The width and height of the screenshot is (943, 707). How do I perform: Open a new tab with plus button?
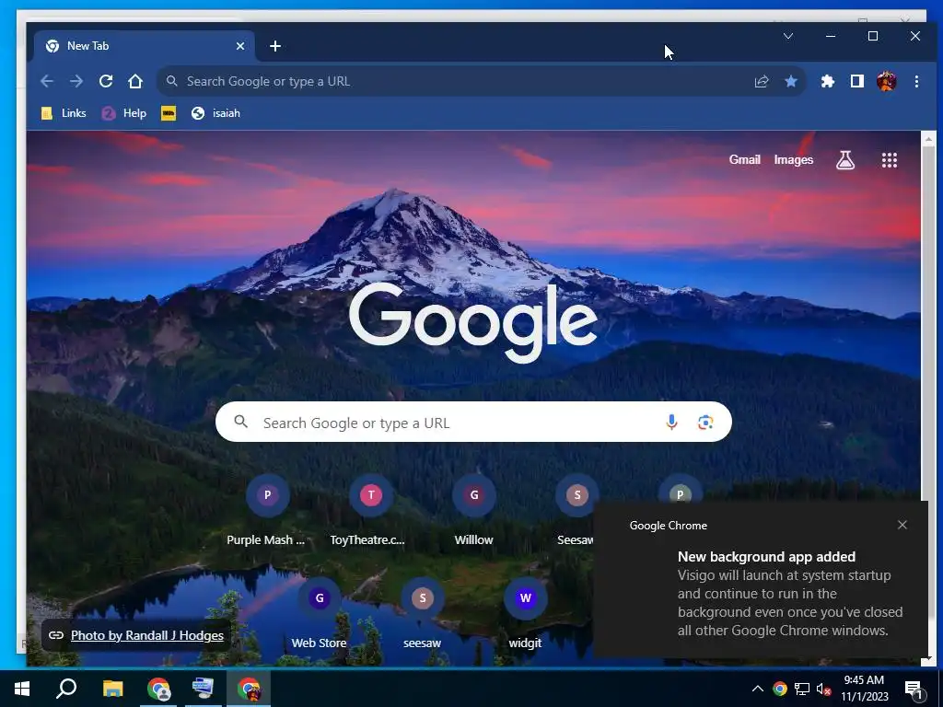click(275, 46)
